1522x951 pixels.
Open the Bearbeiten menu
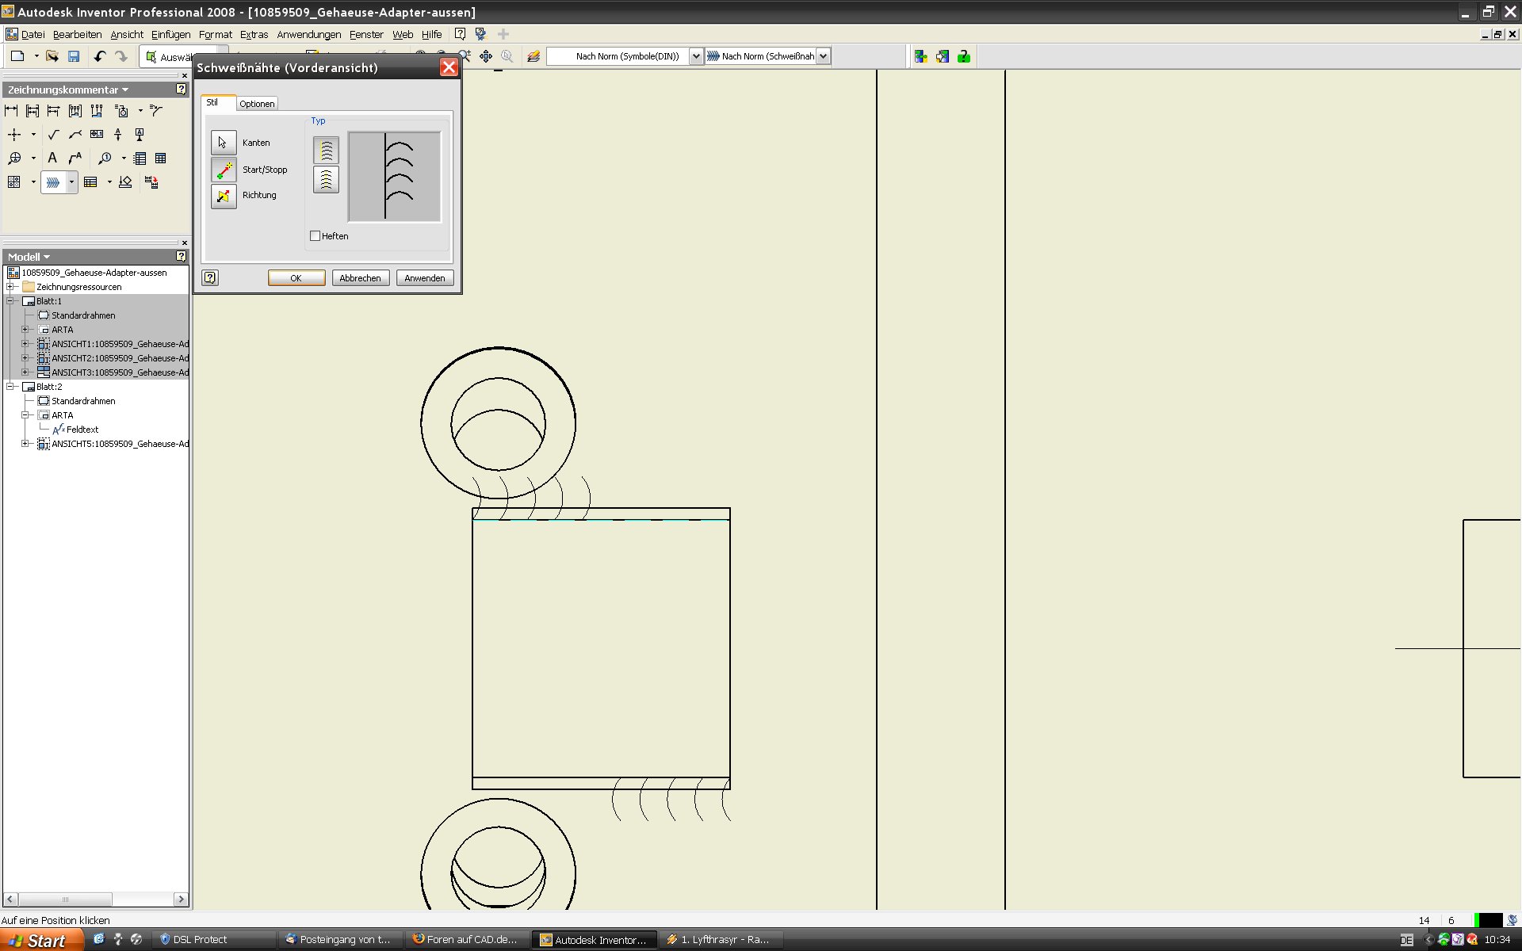pyautogui.click(x=77, y=34)
